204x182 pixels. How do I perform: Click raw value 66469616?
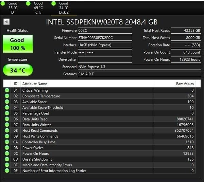tap(185, 136)
